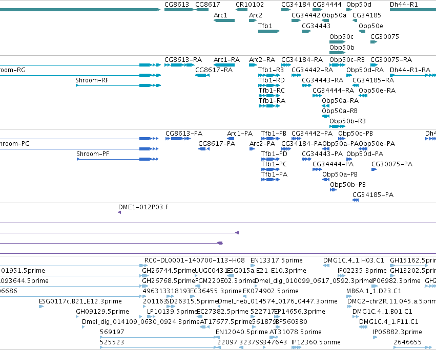Viewport: 436px width, 350px height.
Task: Select the Obp50a gene label
Action: coord(334,15)
